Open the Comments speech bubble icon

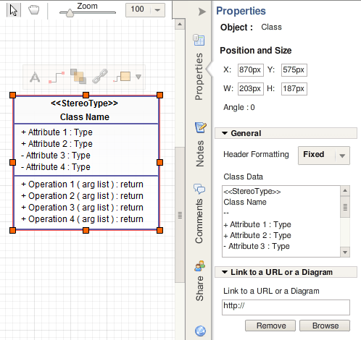click(x=199, y=189)
